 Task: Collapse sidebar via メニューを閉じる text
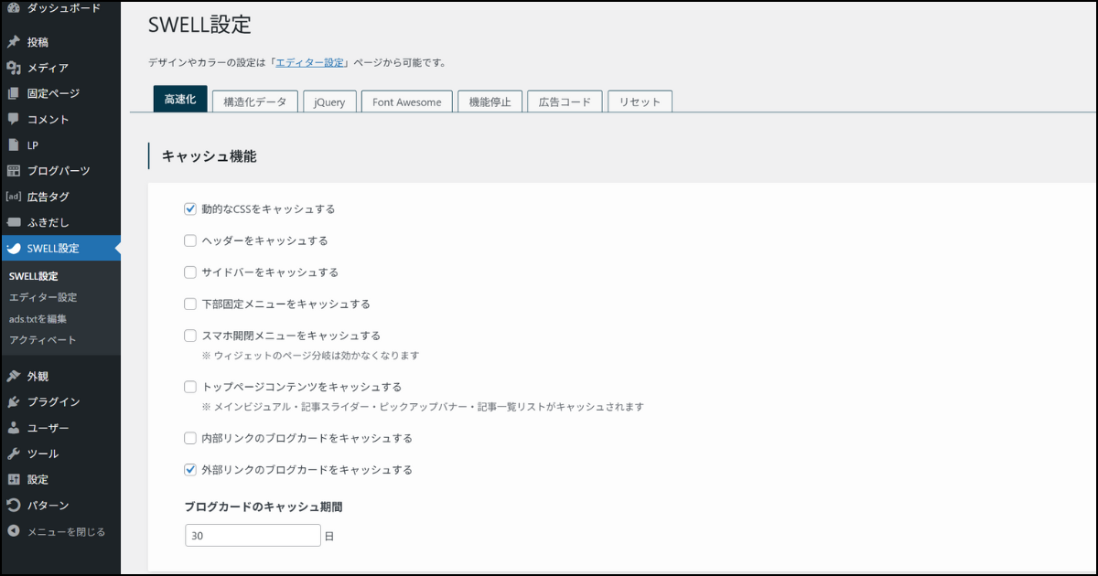(66, 531)
